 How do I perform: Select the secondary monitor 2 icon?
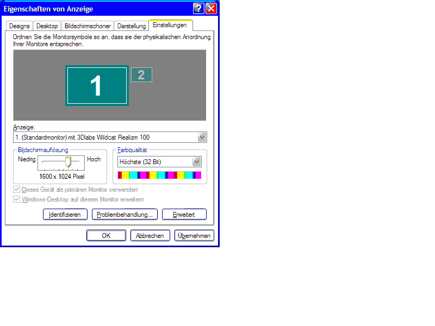point(141,75)
